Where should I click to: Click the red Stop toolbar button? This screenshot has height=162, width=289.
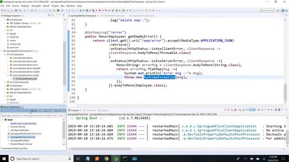pyautogui.click(x=100, y=10)
